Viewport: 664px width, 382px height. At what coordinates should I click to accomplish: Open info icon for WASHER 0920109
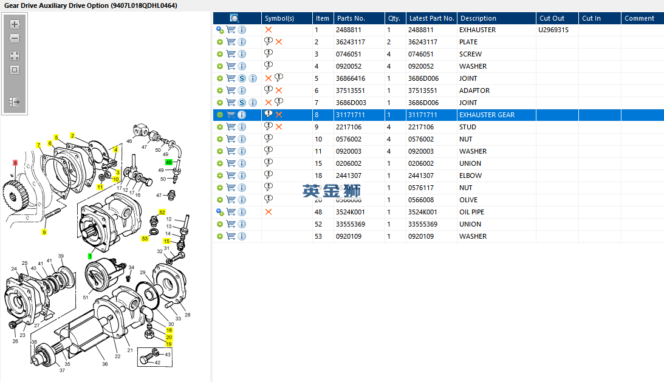pos(242,236)
